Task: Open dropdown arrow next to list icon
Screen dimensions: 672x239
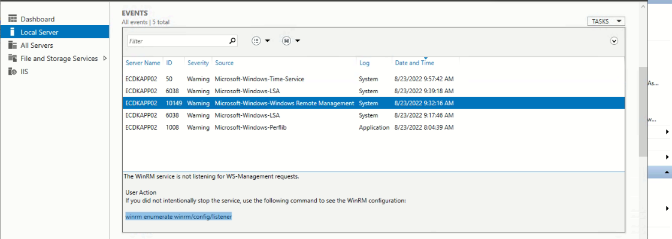Action: click(x=268, y=41)
